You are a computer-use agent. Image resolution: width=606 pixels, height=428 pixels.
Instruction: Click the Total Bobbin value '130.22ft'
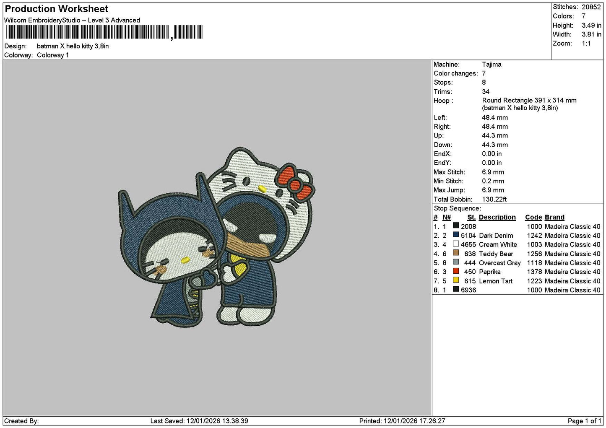[x=494, y=200]
